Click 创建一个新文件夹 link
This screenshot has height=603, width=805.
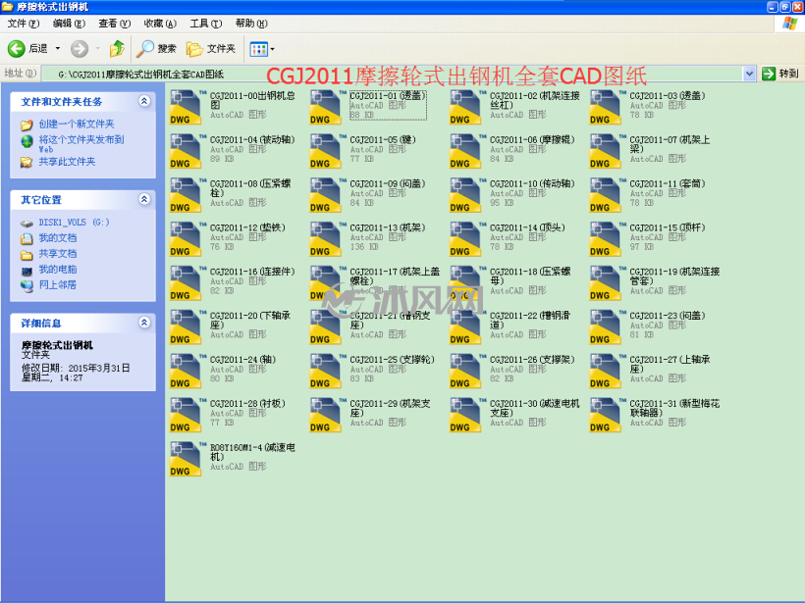tap(77, 125)
